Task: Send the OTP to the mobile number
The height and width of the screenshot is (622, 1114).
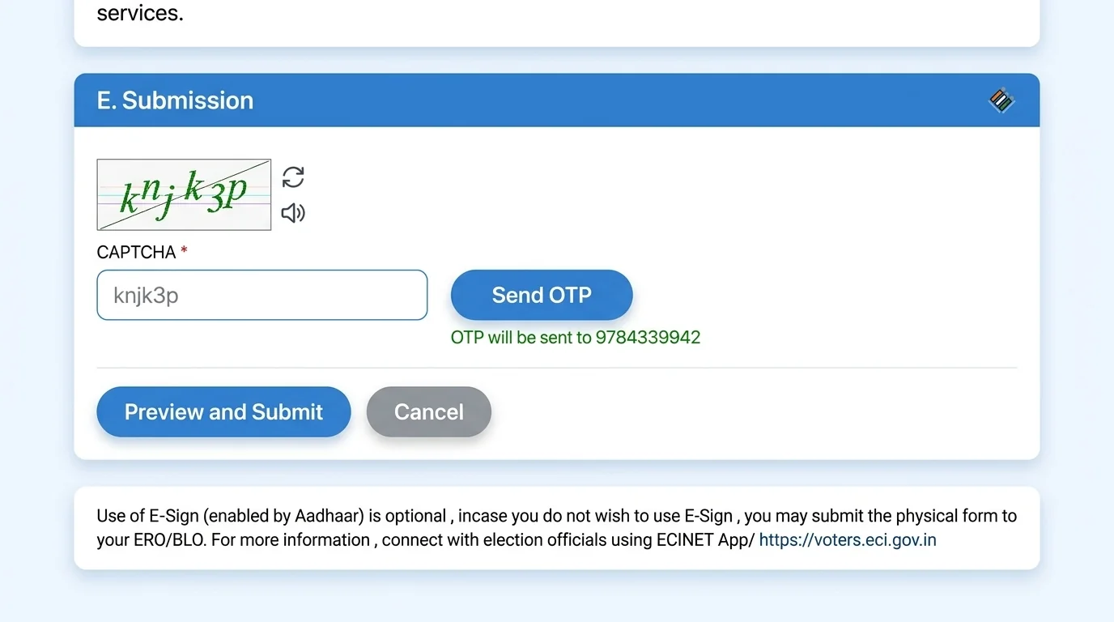Action: (542, 295)
